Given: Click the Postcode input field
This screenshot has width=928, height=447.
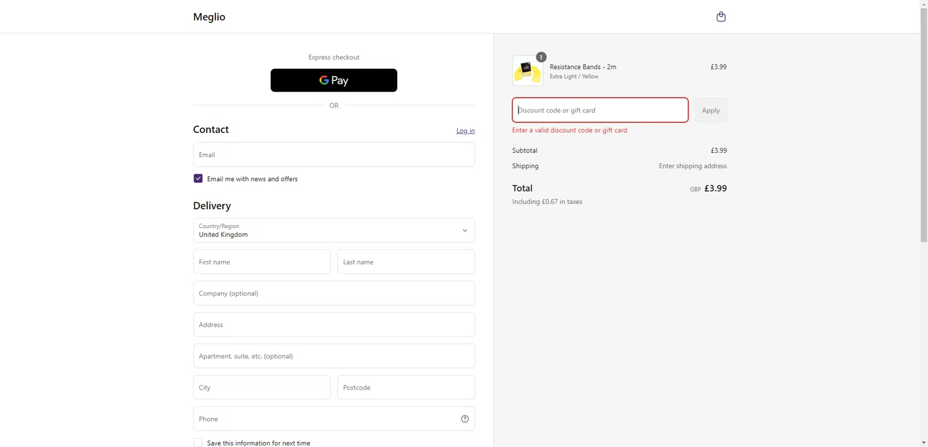Looking at the screenshot, I should pyautogui.click(x=406, y=388).
